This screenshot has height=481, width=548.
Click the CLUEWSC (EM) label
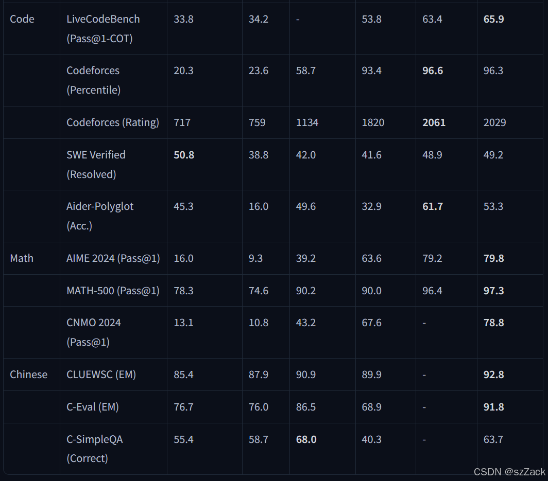click(x=101, y=374)
